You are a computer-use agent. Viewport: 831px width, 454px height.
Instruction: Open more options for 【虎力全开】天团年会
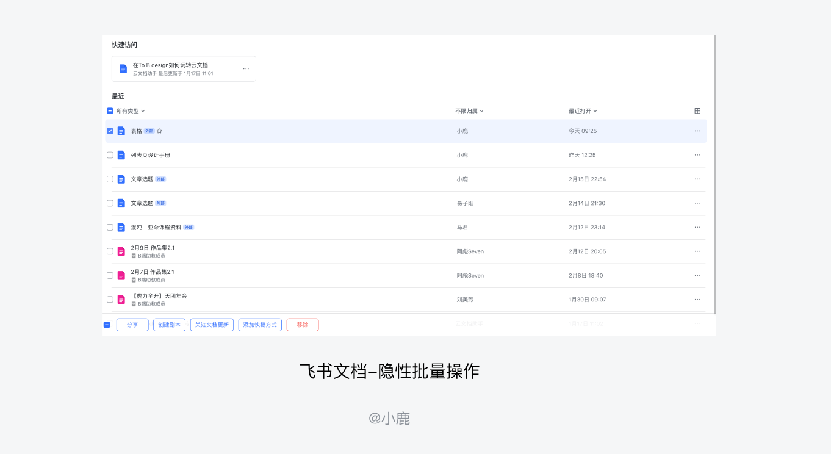tap(697, 300)
